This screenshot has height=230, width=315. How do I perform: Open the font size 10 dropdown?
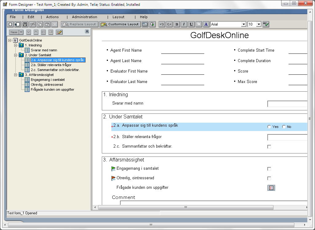click(259, 24)
